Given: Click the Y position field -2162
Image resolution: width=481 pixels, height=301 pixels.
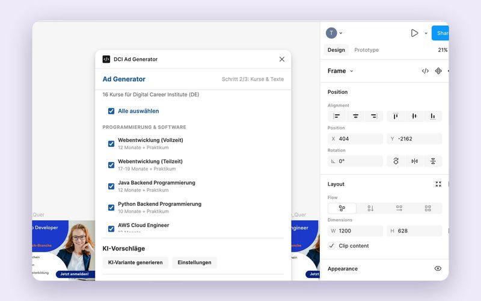Looking at the screenshot, I should 414,139.
